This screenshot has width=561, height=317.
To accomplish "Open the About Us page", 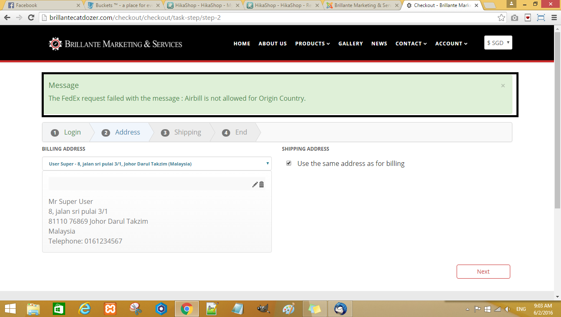I will click(x=273, y=43).
